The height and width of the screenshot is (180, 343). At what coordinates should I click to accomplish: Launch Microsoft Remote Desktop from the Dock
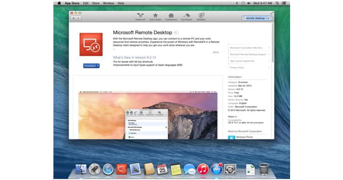(x=122, y=170)
